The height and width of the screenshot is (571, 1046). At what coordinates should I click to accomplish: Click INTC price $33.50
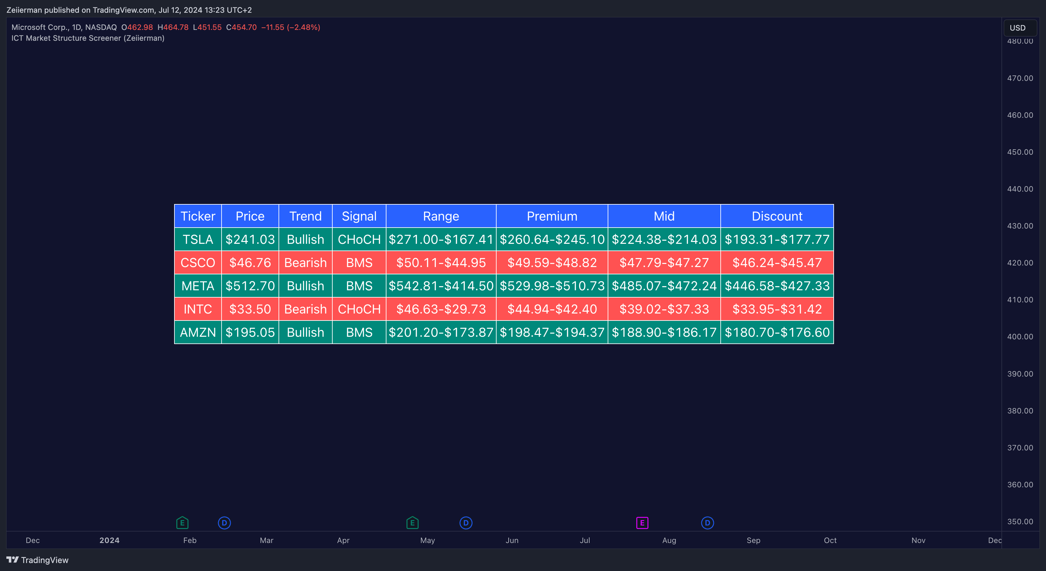tap(250, 309)
